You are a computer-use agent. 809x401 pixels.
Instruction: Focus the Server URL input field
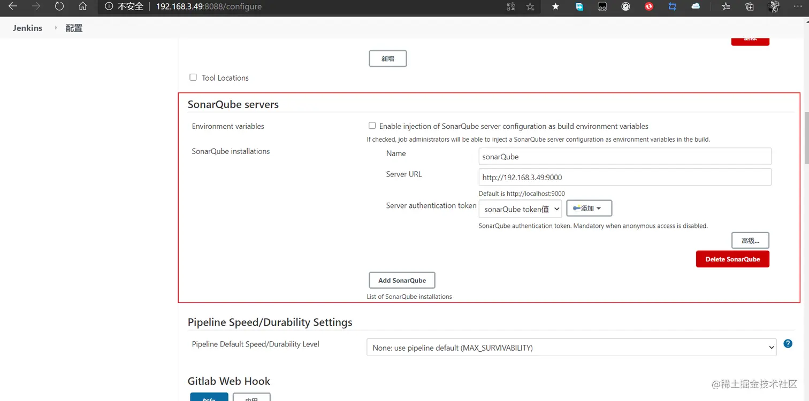[625, 177]
